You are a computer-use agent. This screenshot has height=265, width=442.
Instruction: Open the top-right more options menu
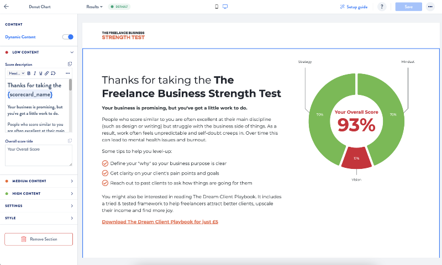(430, 7)
